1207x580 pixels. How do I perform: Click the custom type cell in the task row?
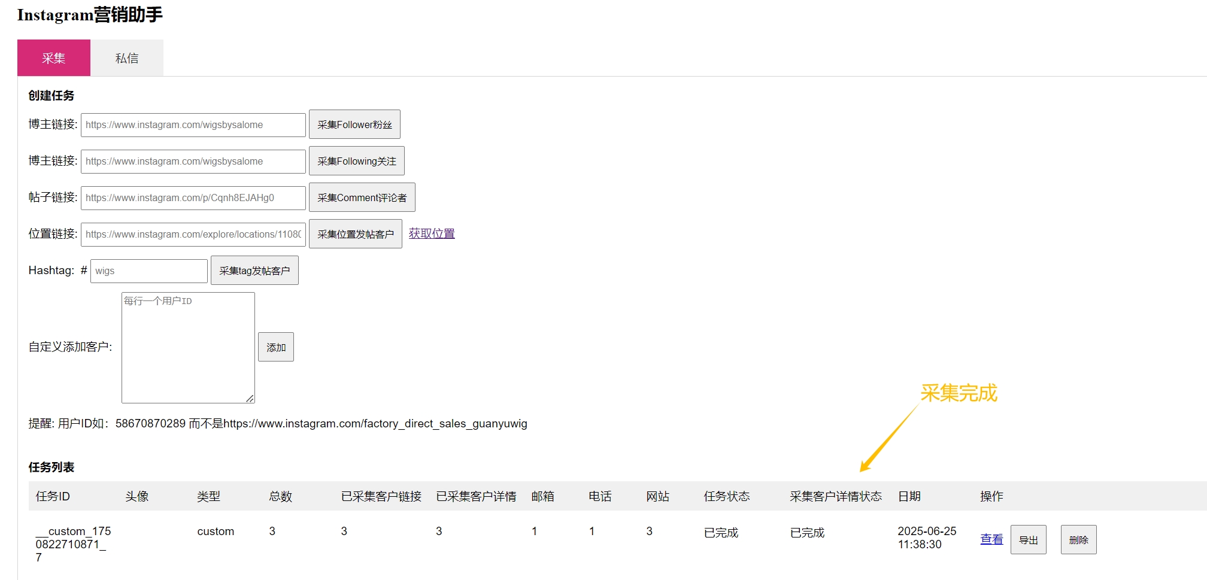click(216, 532)
